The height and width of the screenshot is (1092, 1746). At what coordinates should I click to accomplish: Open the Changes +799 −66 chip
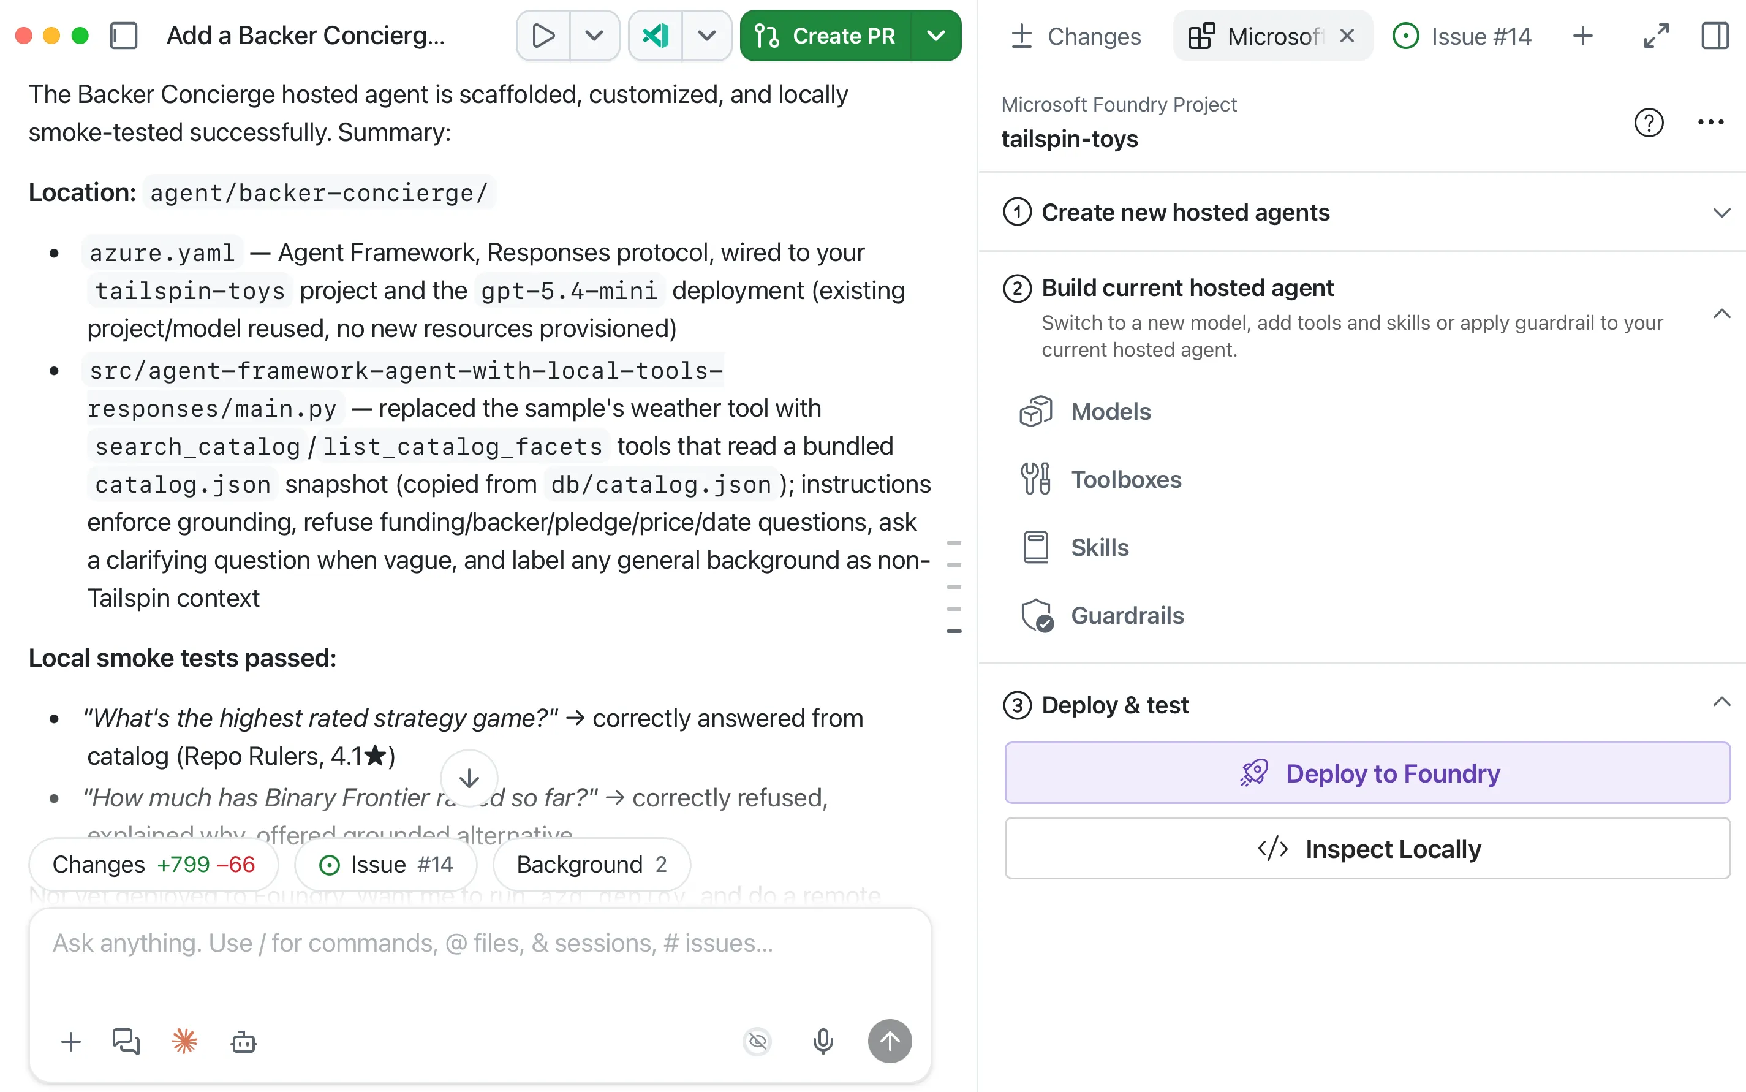coord(154,865)
